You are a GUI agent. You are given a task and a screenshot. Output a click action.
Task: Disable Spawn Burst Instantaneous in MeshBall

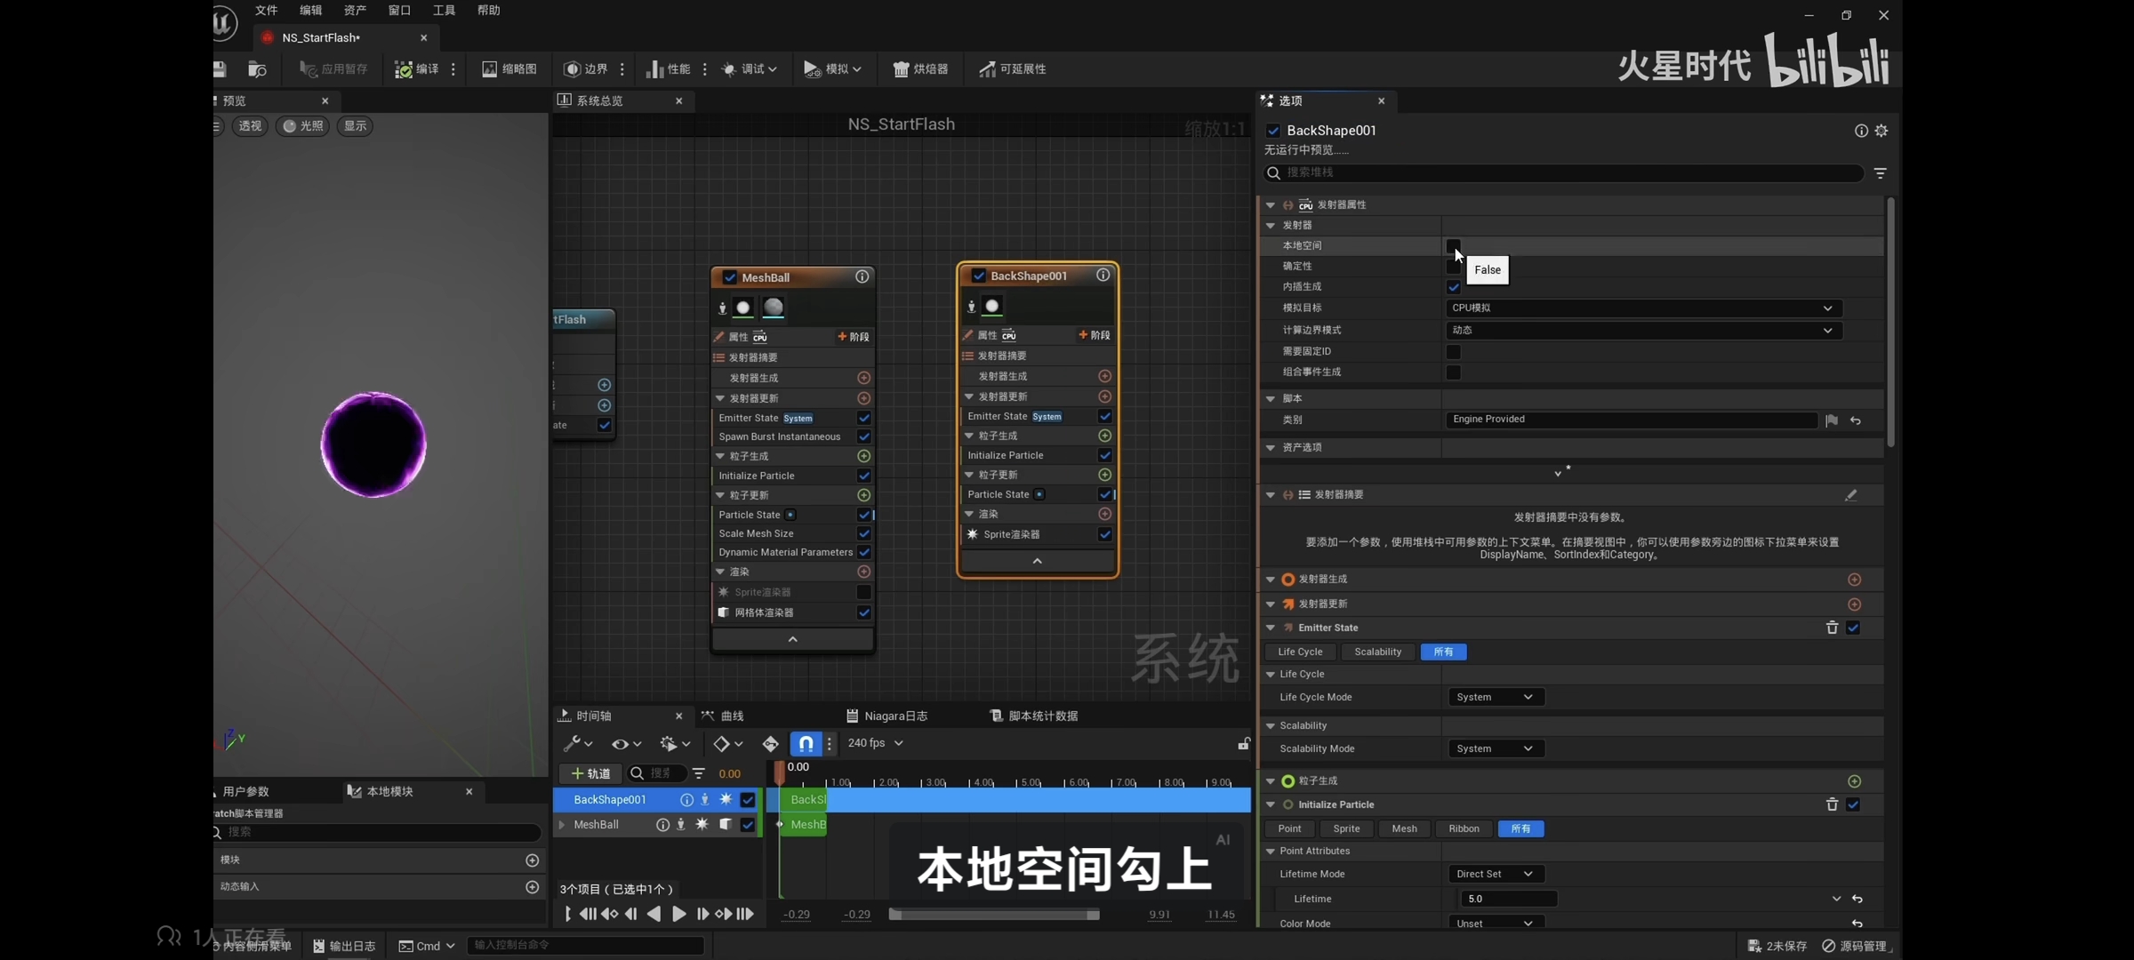(863, 436)
